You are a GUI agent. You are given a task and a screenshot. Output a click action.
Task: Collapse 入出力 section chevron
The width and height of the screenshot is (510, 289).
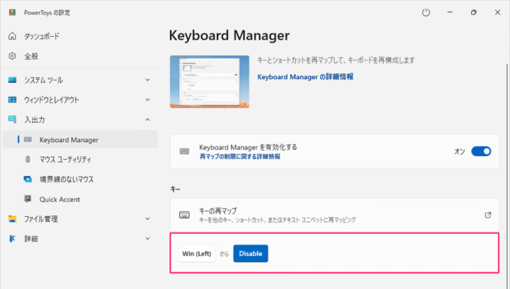click(x=147, y=119)
